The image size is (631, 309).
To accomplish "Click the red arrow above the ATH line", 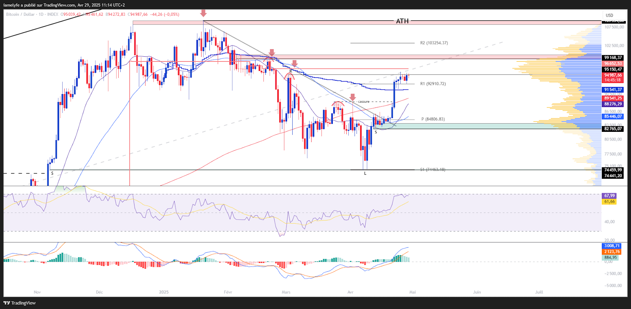I will pyautogui.click(x=203, y=13).
